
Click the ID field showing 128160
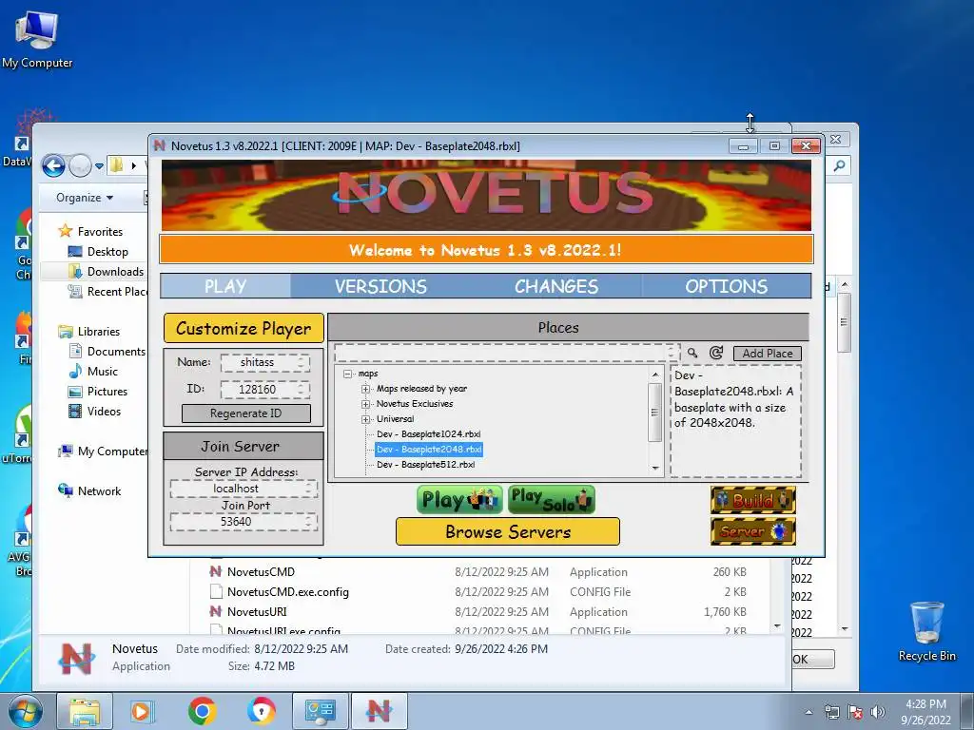265,389
